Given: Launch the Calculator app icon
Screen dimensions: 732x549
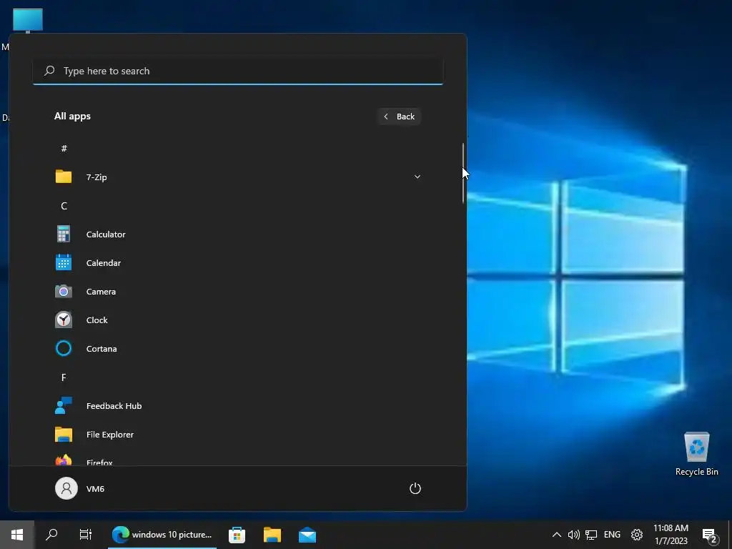Looking at the screenshot, I should pos(64,234).
